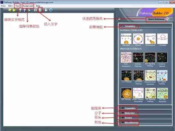Expand the Miscellaneous section
Screen dimensions: 175x131
click(x=145, y=122)
